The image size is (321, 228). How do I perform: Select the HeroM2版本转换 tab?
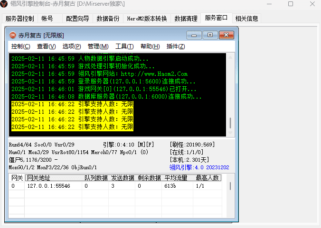[147, 19]
